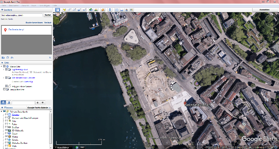Collapse the Suchen panel
Viewport: 279px width, 149px height.
tap(2, 10)
